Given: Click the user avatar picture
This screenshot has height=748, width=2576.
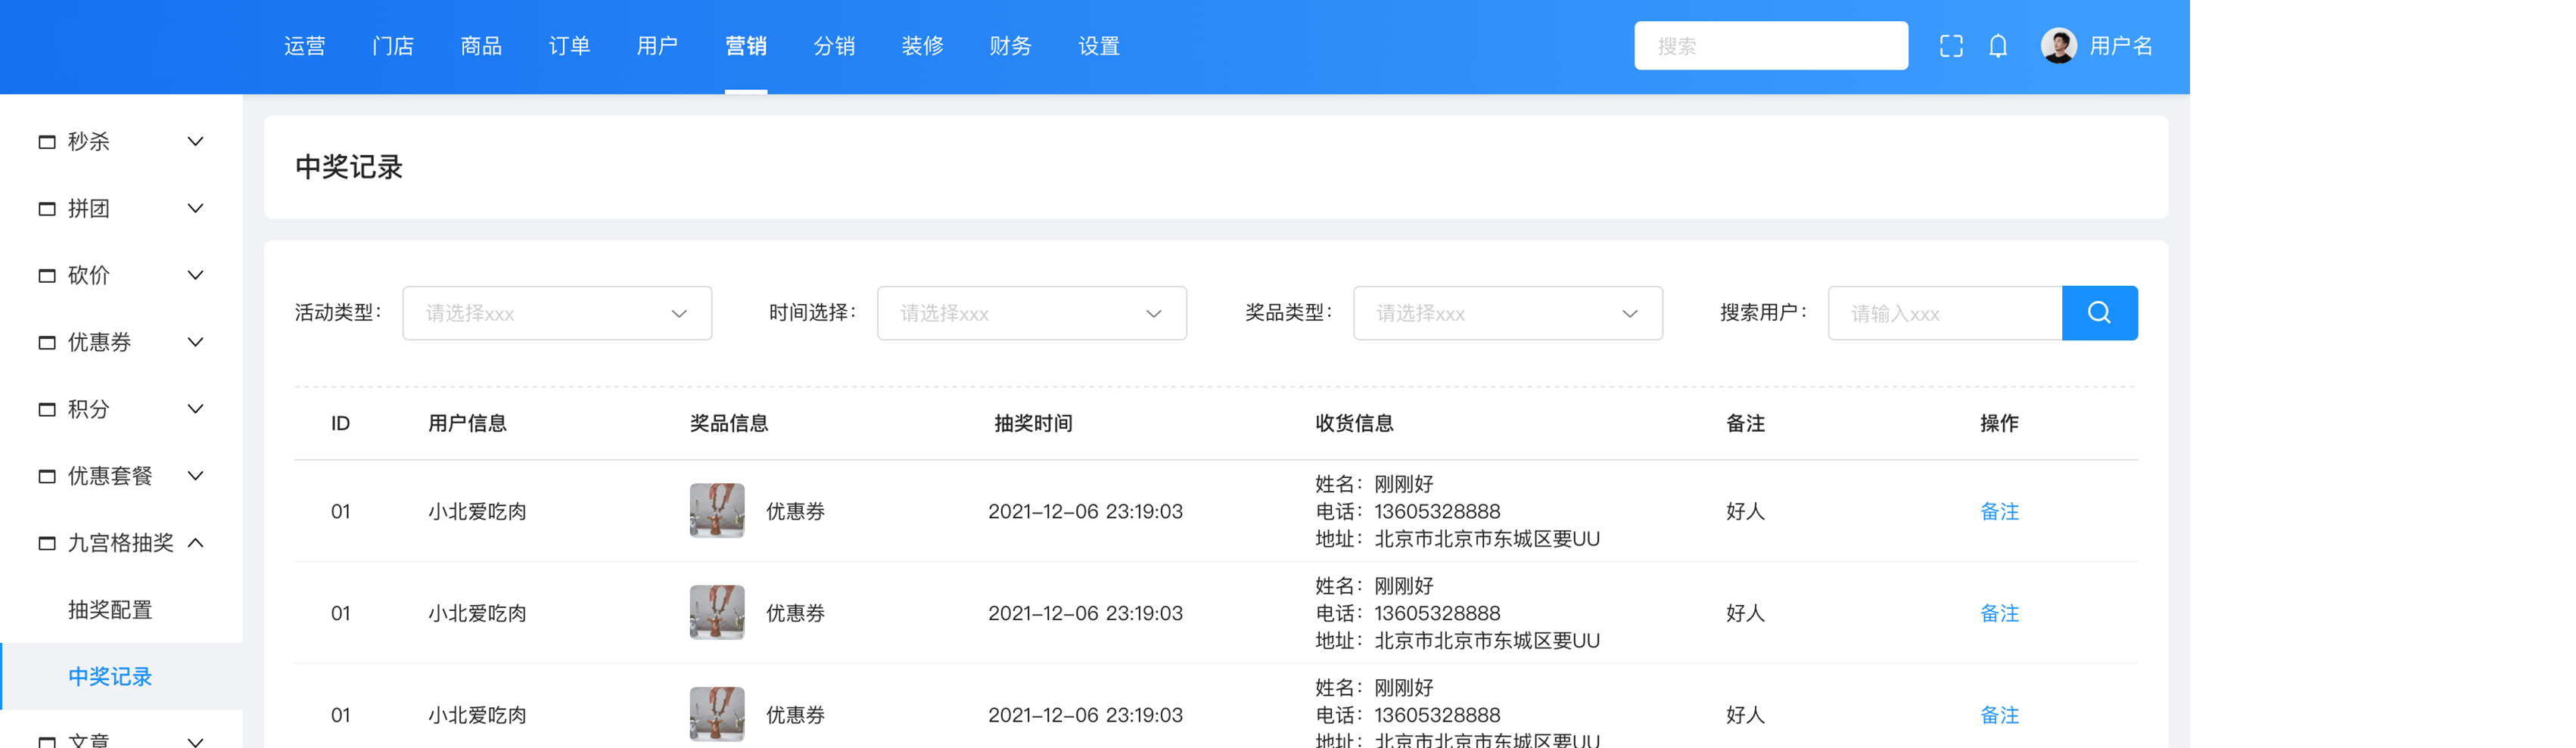Looking at the screenshot, I should point(2058,46).
